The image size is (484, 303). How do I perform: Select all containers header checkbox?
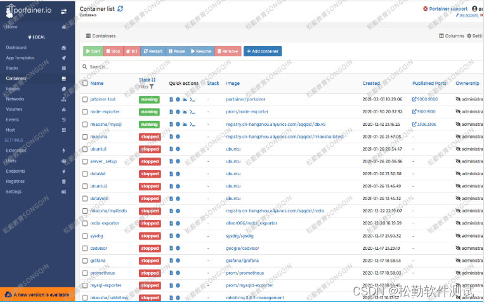[85, 83]
